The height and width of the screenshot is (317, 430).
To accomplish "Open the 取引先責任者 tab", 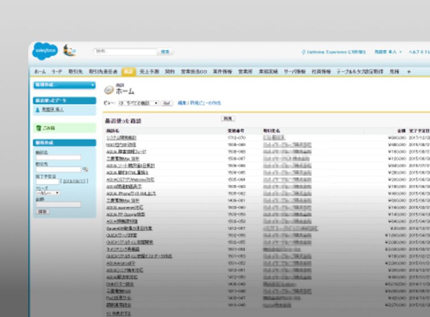I will coord(103,72).
